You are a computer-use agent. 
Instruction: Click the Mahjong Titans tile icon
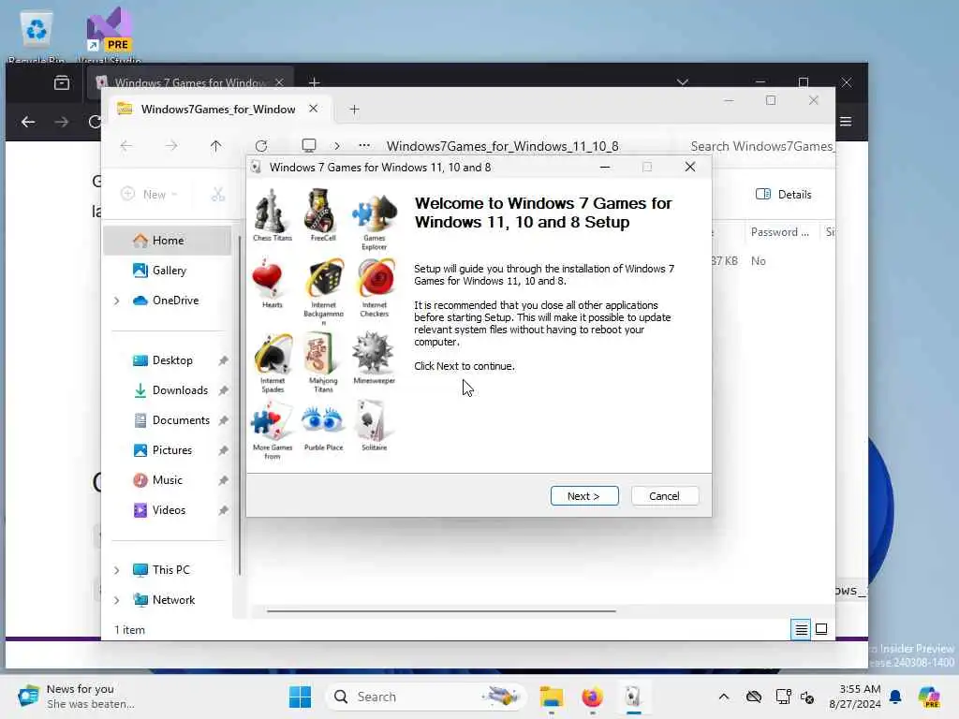322,353
